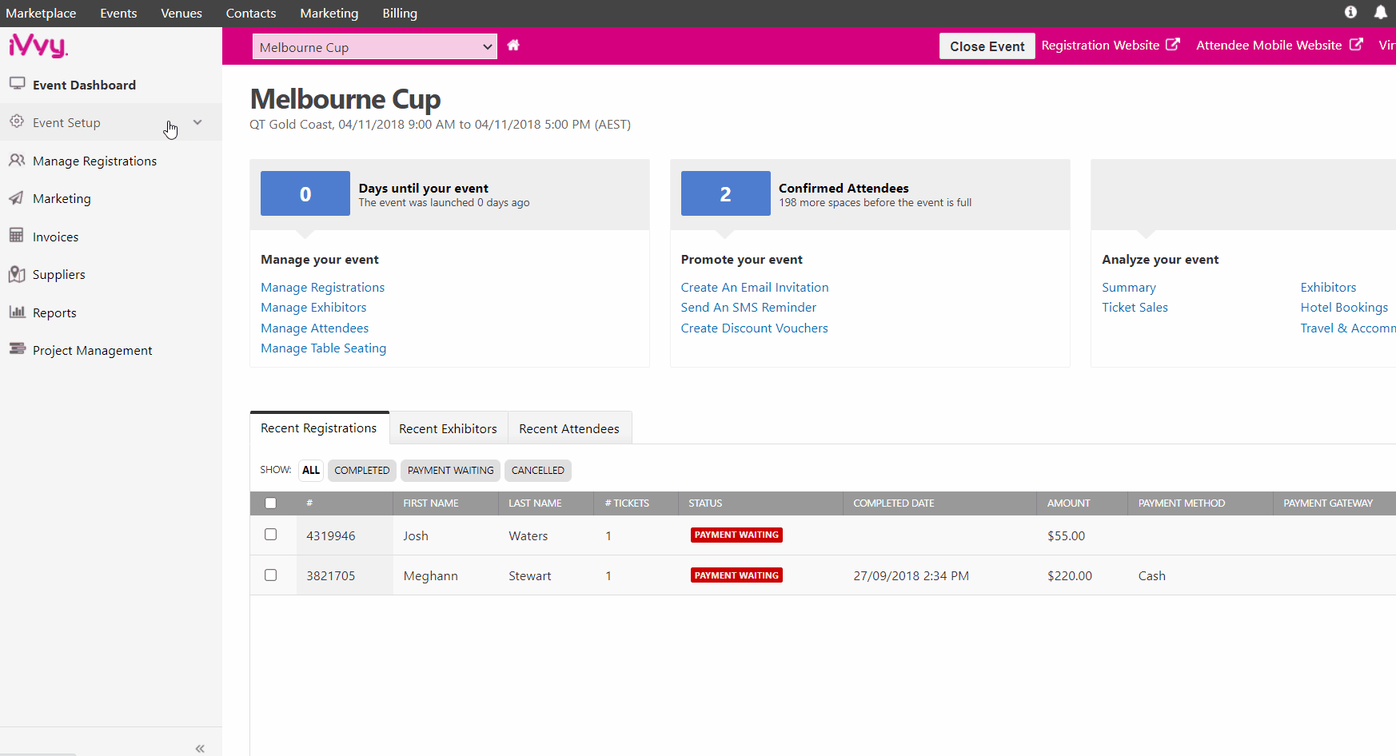This screenshot has height=756, width=1396.
Task: Click the Close Event button
Action: [x=987, y=46]
